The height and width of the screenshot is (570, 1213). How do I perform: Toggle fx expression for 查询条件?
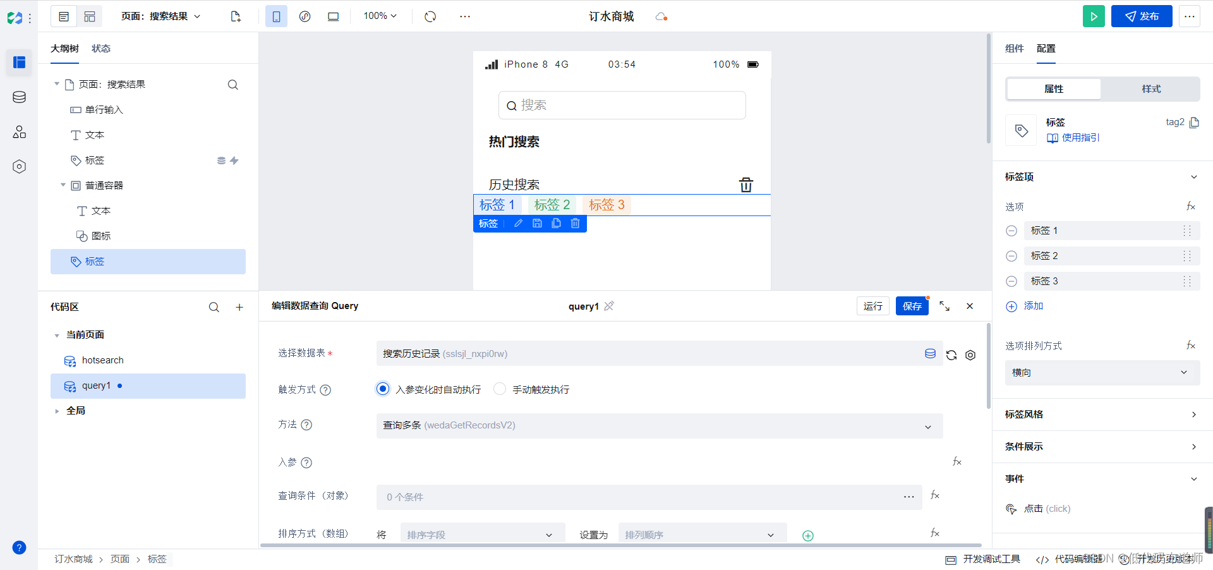[936, 495]
